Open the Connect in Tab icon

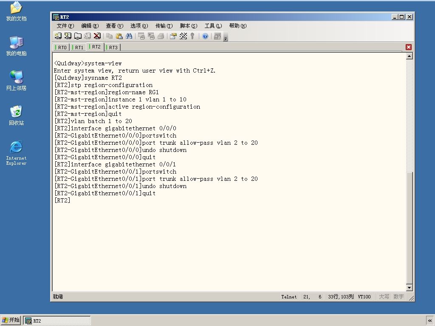tap(78, 36)
